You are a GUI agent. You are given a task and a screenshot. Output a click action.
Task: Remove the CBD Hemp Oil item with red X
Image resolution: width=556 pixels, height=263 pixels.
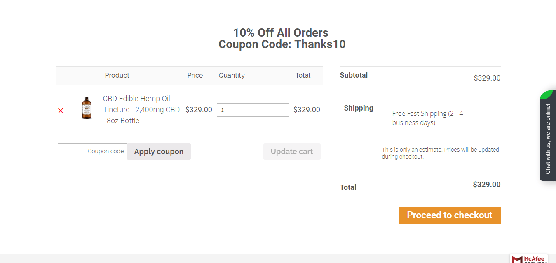point(61,111)
